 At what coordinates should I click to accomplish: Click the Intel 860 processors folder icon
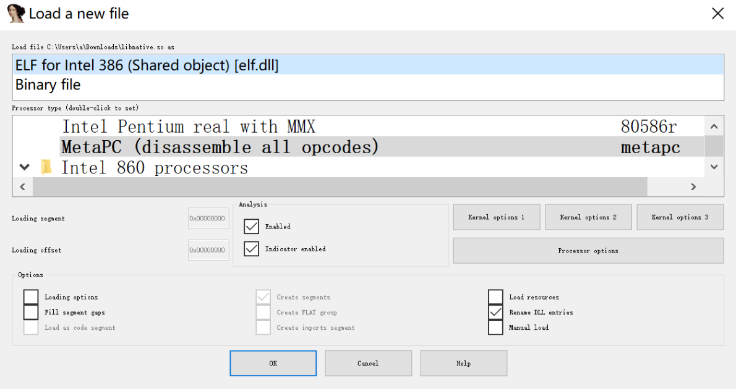(x=46, y=167)
